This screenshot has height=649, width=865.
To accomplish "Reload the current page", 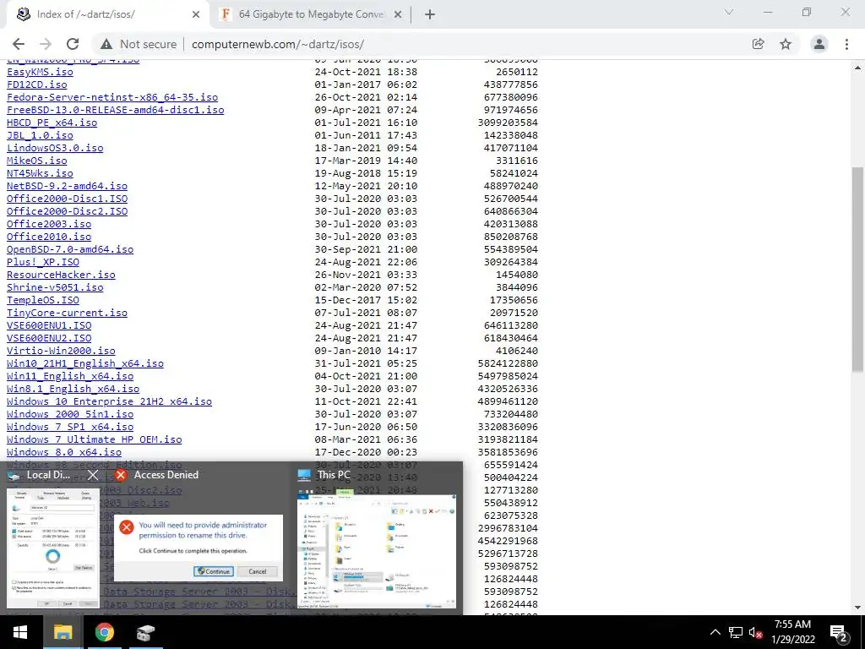I will 73,44.
